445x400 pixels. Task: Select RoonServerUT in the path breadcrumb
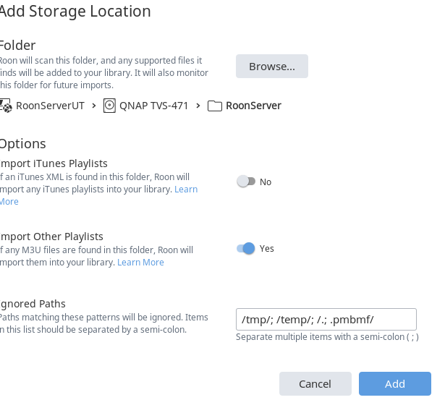(50, 106)
